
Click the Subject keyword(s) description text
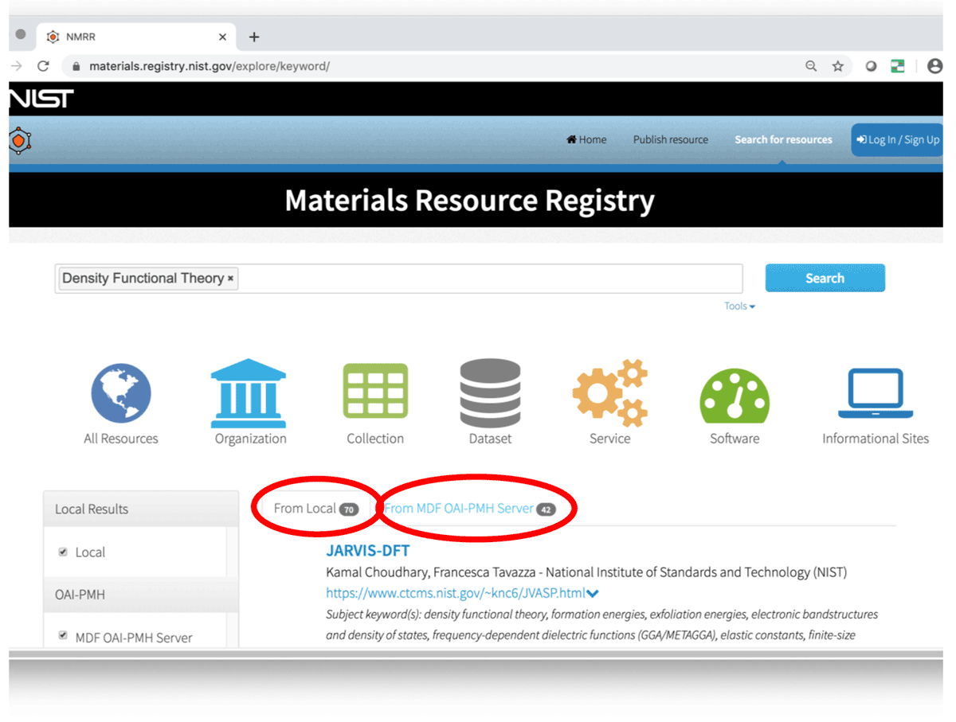click(602, 625)
